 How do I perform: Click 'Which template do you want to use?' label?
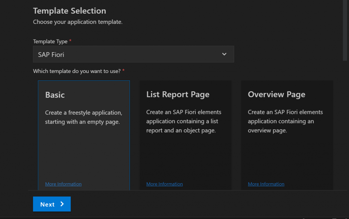pyautogui.click(x=77, y=71)
